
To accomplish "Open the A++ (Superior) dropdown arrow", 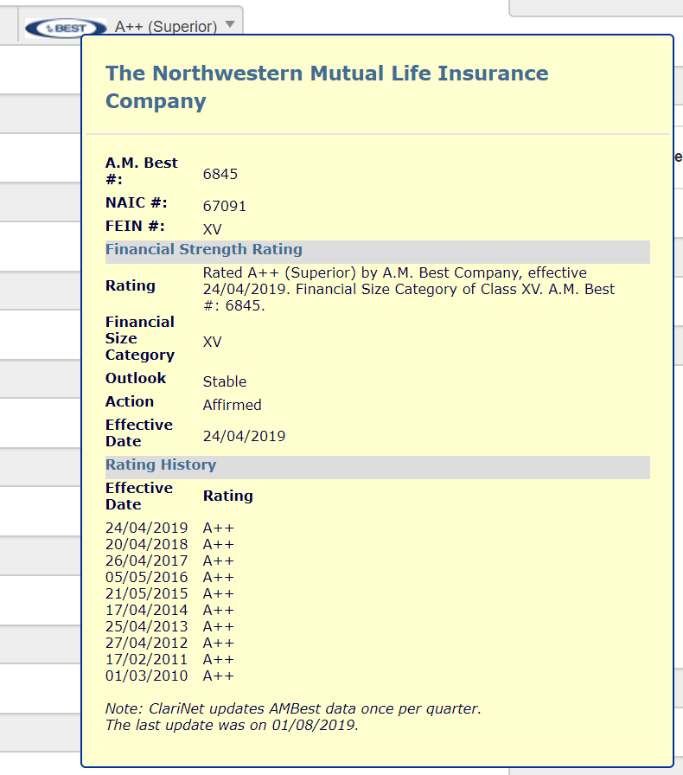I will 230,25.
